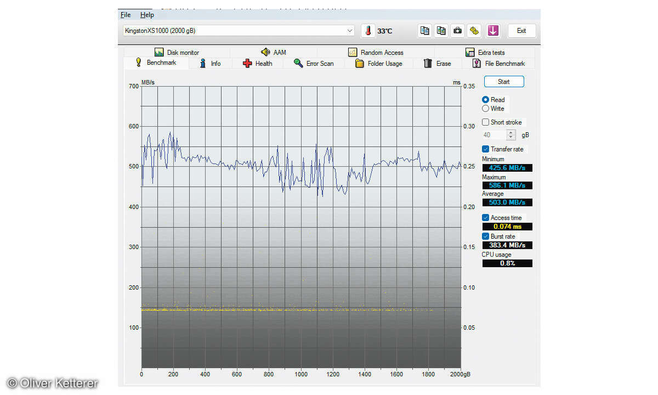Click the Maximum 586.1 MB/s value

[x=507, y=185]
